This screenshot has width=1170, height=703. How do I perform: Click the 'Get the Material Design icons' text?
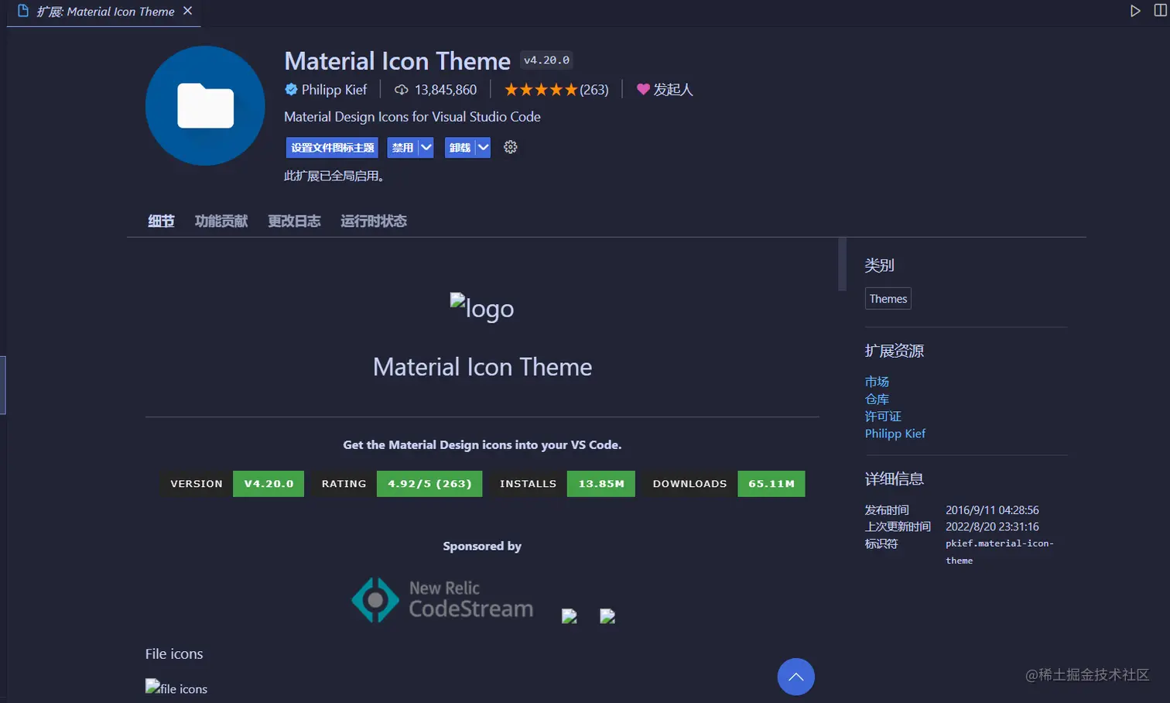coord(482,445)
